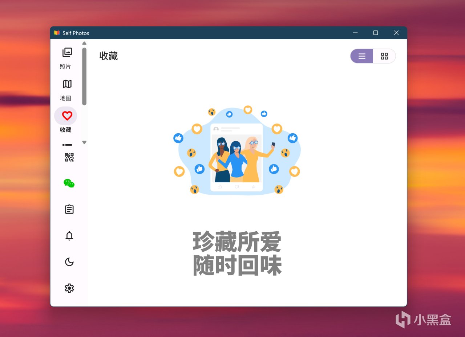Switch to grid view layout
The height and width of the screenshot is (337, 465).
[384, 56]
